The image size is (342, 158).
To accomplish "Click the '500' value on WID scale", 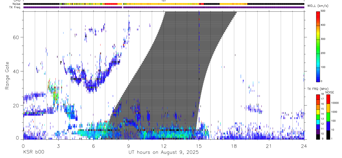I will coord(323,11).
